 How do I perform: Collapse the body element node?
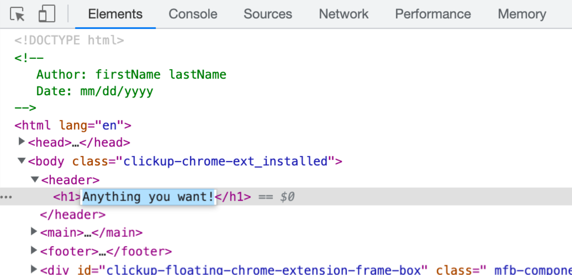coord(21,160)
